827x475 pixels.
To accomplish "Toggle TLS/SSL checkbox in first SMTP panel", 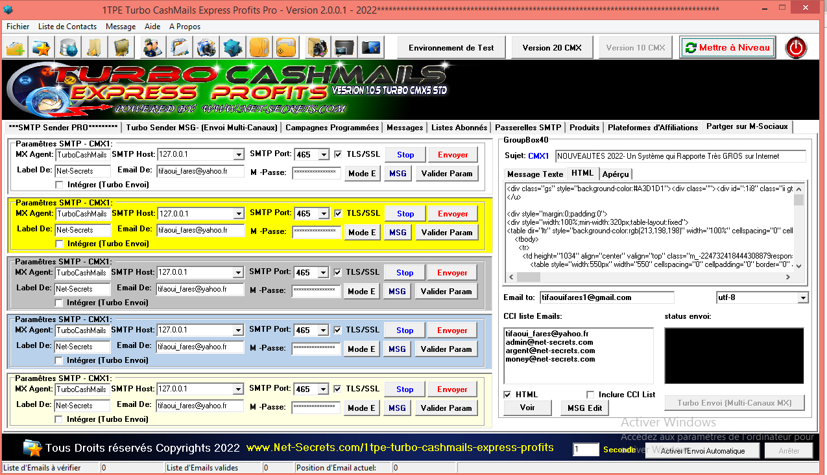I will [338, 154].
